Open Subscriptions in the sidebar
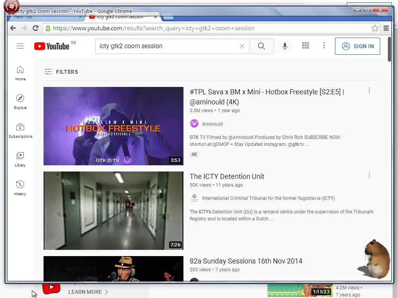The width and height of the screenshot is (398, 298). point(20,131)
